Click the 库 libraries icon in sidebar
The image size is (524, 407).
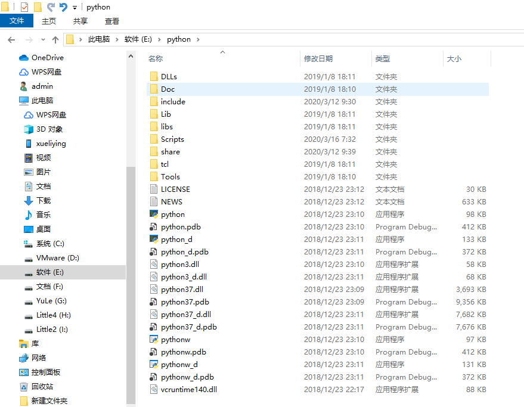click(23, 343)
